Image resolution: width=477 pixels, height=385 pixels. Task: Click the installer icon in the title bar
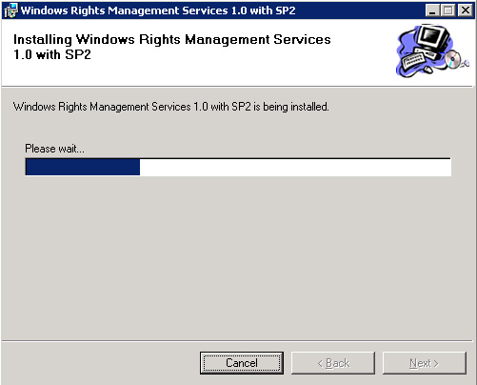click(x=10, y=10)
